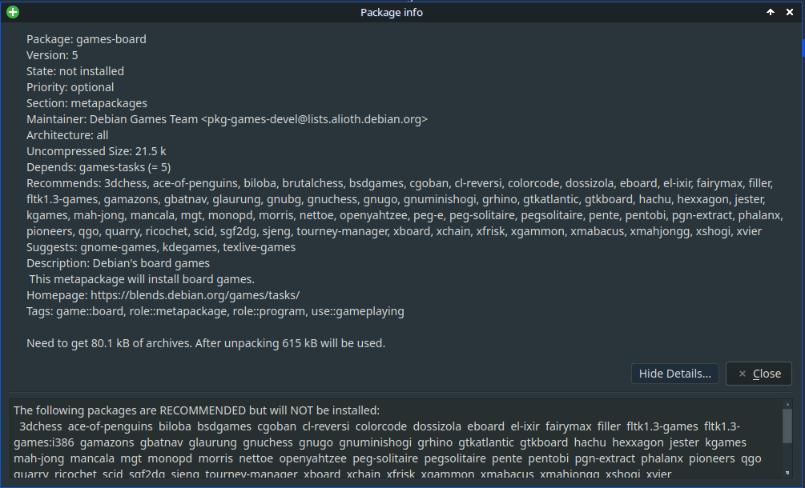Click the Hide Details... button

tap(674, 374)
